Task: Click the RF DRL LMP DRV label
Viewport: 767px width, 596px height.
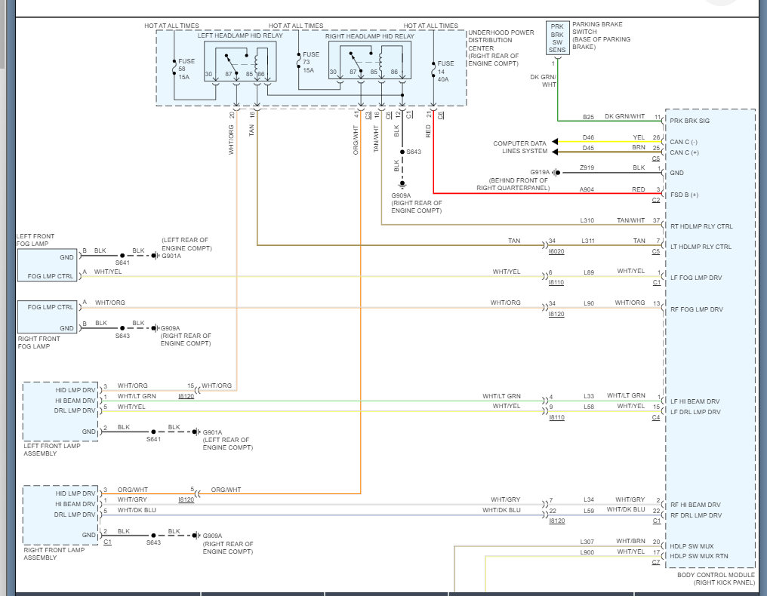Action: [x=695, y=515]
